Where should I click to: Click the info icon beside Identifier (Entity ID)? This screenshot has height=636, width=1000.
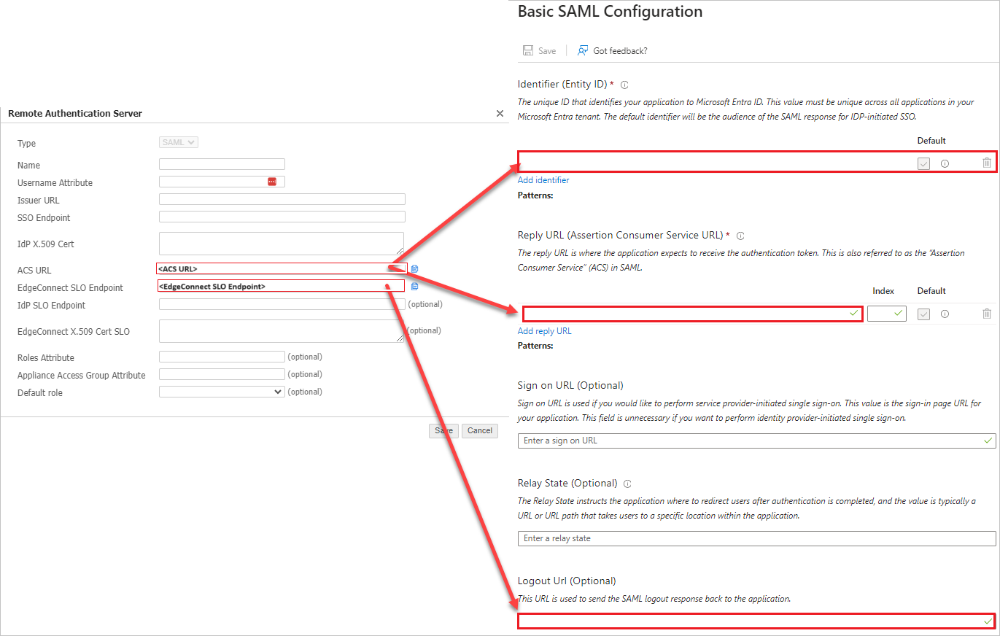coord(624,84)
